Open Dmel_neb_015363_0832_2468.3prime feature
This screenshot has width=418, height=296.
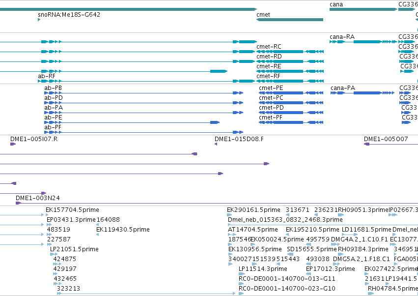point(285,220)
